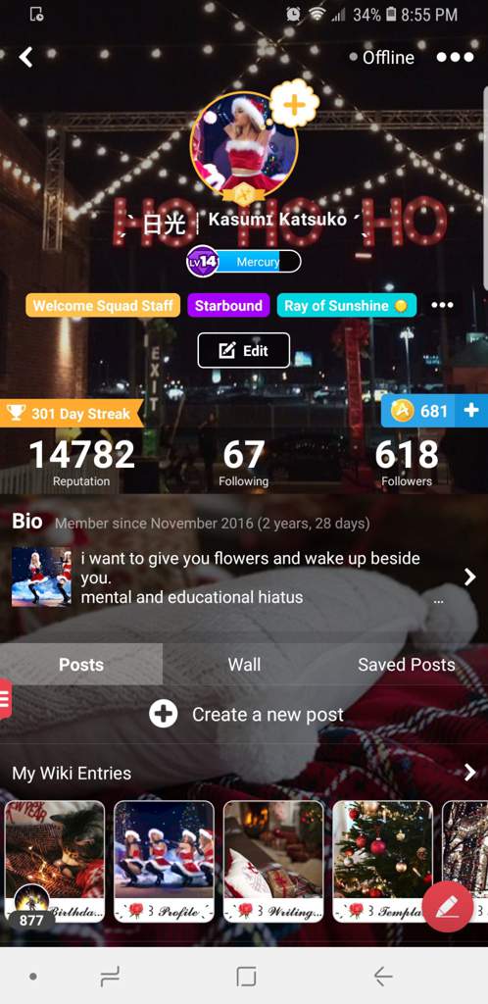Switch to the Wall tab

[244, 664]
